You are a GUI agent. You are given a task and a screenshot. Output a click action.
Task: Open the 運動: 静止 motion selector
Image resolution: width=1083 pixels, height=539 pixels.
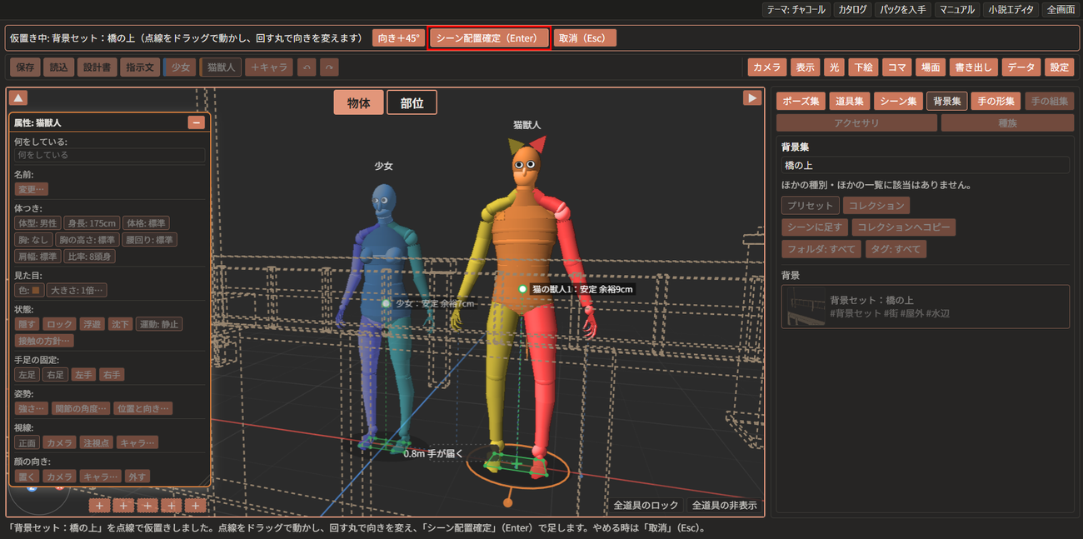coord(158,324)
